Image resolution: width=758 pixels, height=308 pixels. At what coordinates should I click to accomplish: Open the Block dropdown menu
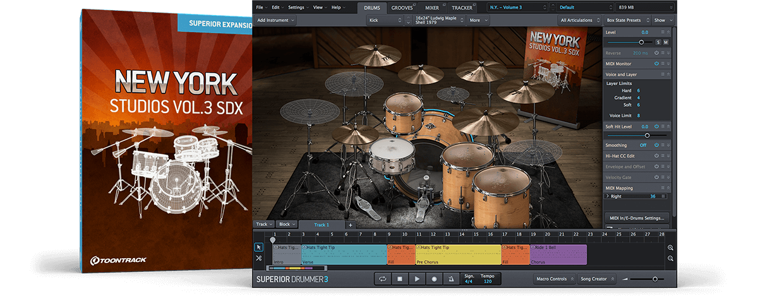[x=286, y=224]
